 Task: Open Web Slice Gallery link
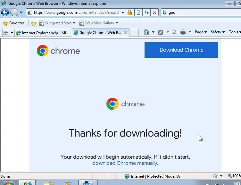point(99,23)
